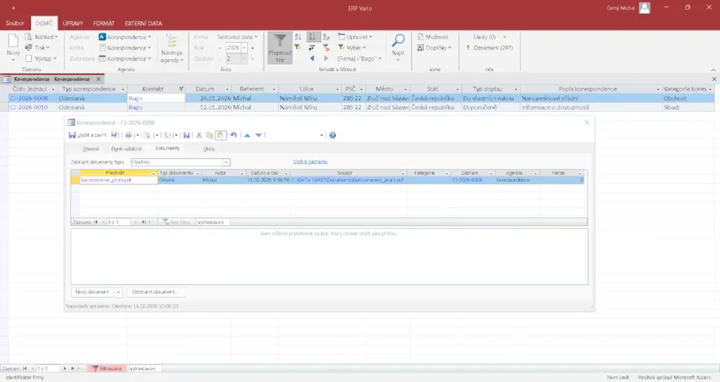Image resolution: width=720 pixels, height=382 pixels.
Task: Click the cut scissors icon in dialog toolbar
Action: coord(199,135)
